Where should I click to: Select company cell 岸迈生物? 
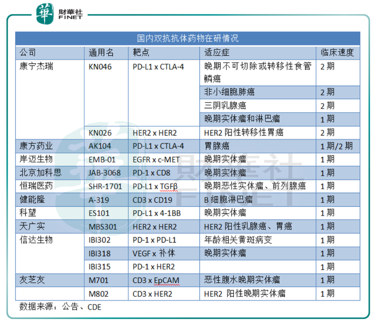(x=36, y=159)
